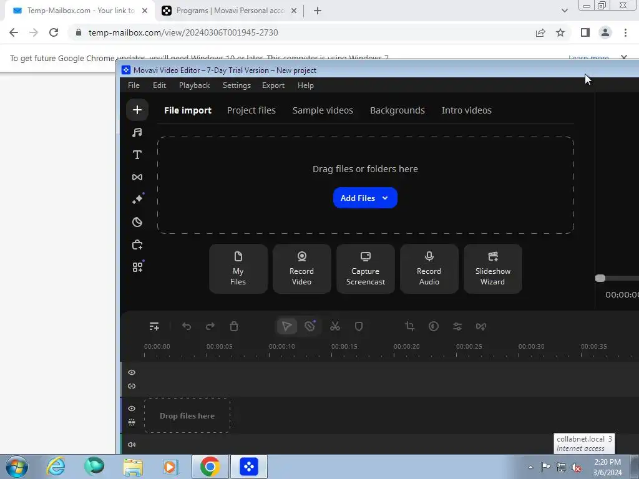Viewport: 639px width, 479px height.
Task: Open the Effects sparkle panel
Action: coord(137,199)
